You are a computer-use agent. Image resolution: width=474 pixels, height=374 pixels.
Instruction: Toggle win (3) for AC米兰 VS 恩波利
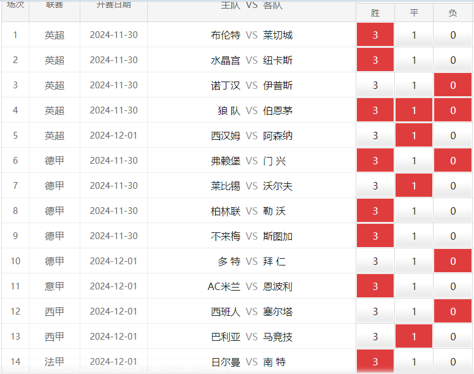tap(375, 286)
